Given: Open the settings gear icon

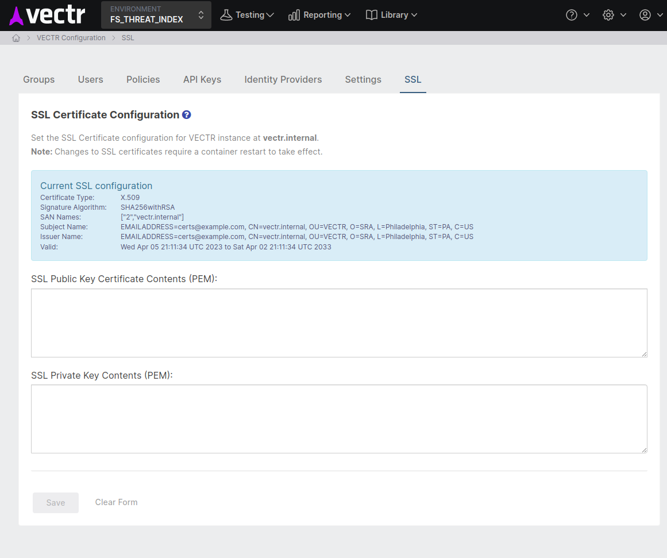Looking at the screenshot, I should pyautogui.click(x=608, y=15).
